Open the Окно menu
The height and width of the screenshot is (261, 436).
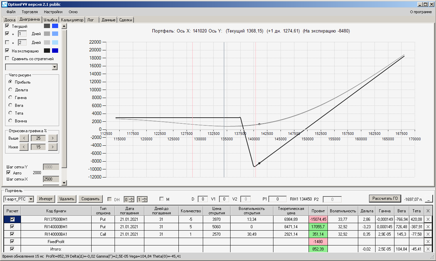coord(73,12)
